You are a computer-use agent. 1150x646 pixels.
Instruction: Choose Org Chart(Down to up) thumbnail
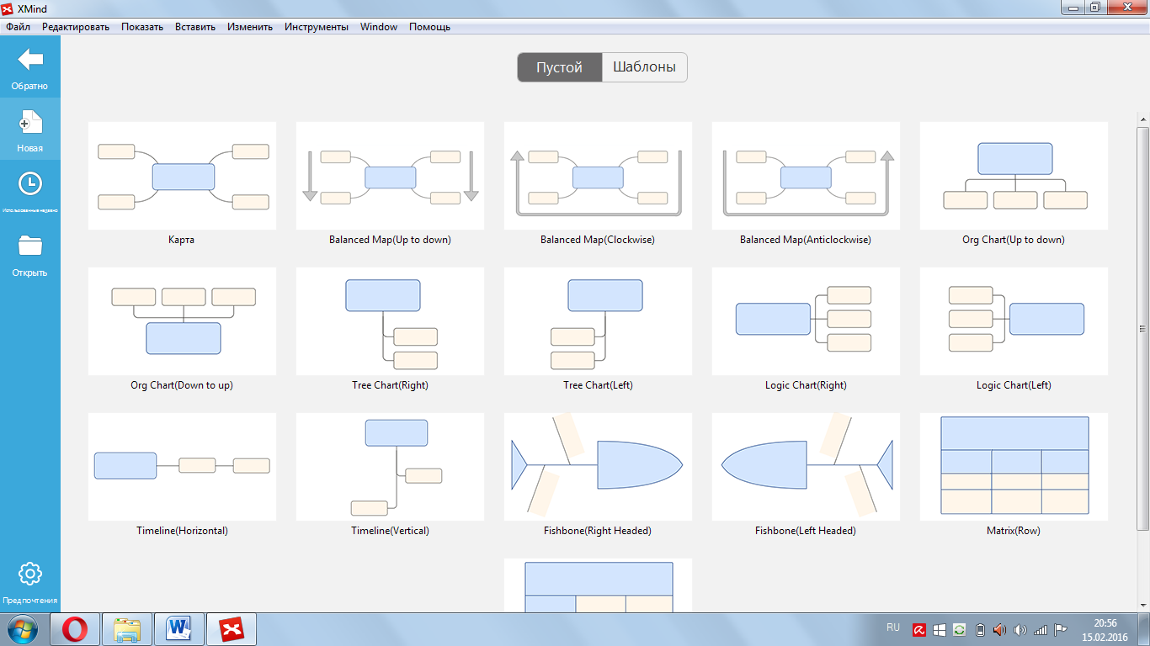pyautogui.click(x=182, y=321)
